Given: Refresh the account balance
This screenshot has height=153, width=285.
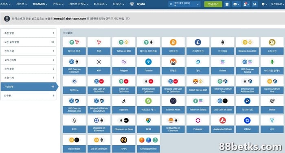Looking at the screenshot, I should [x=171, y=4].
